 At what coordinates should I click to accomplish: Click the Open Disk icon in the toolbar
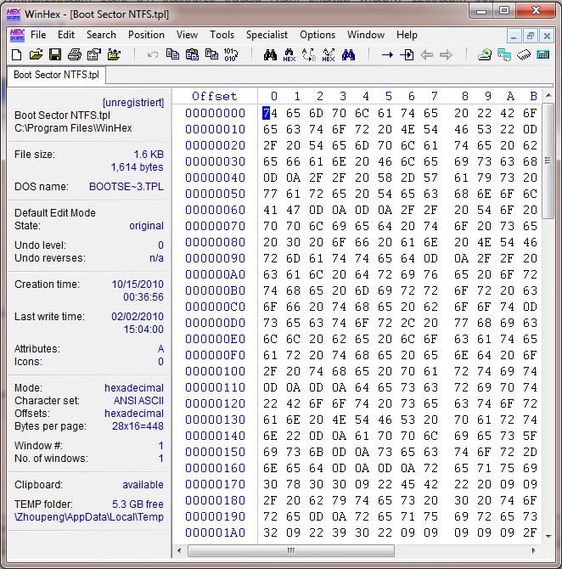point(485,55)
